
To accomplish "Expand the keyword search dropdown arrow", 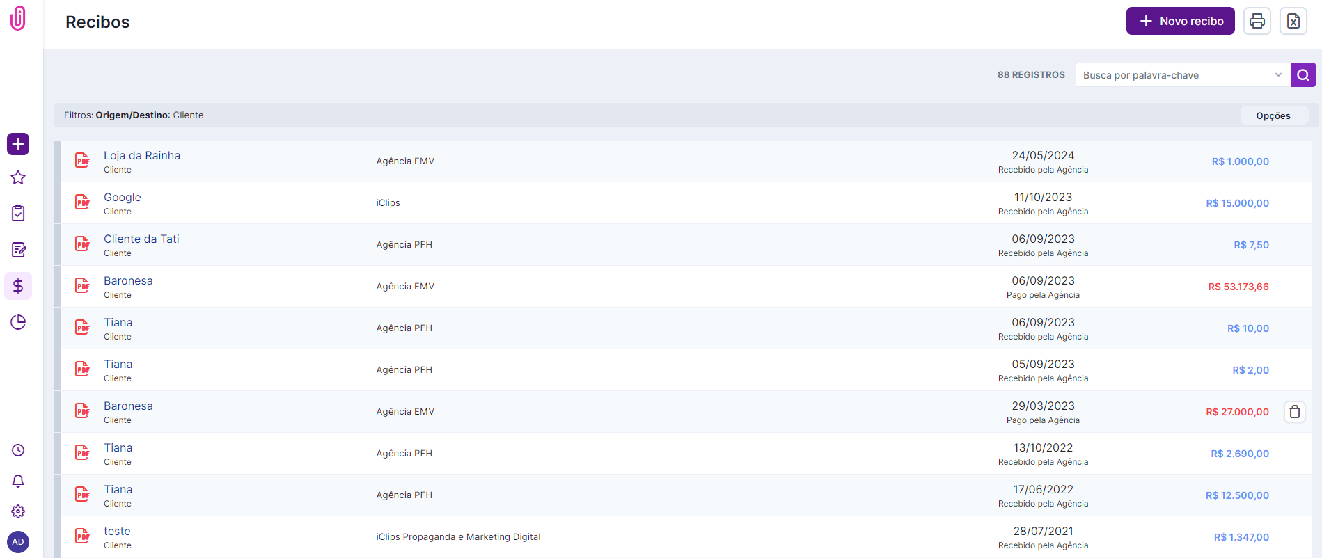I will point(1278,75).
